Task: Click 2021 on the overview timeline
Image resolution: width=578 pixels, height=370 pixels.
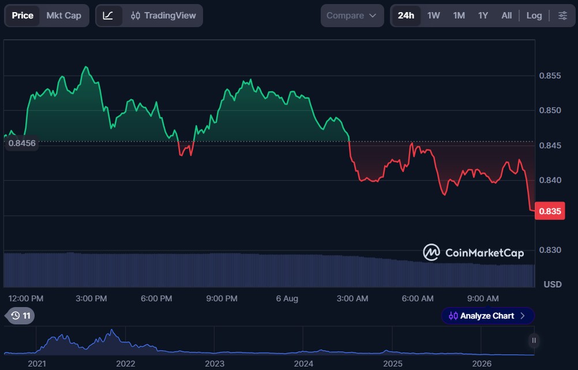Action: pyautogui.click(x=37, y=364)
